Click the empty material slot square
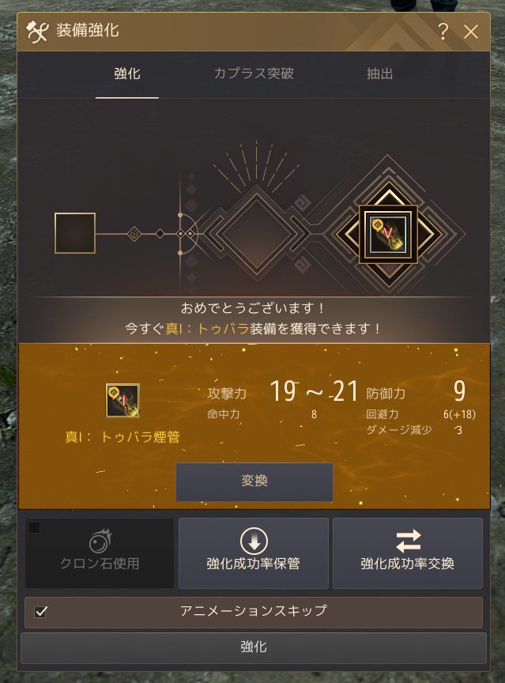505x683 pixels. pos(75,233)
